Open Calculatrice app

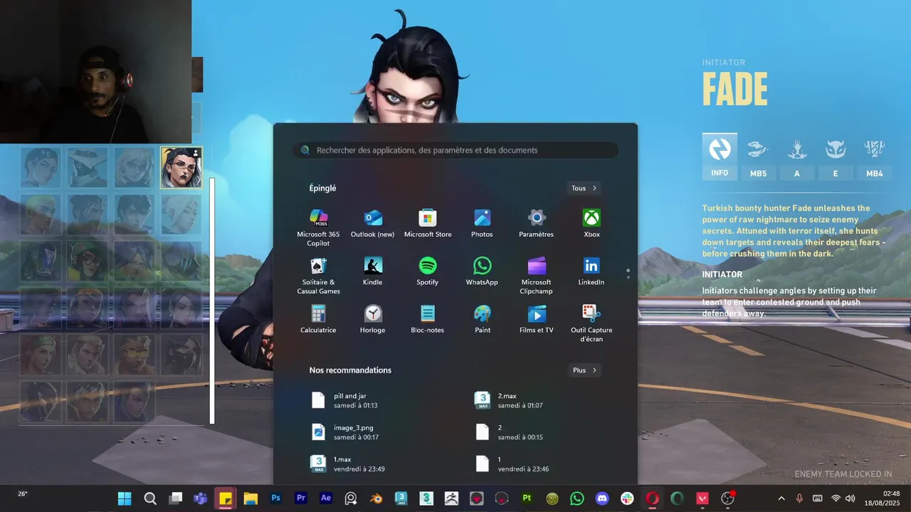click(318, 319)
